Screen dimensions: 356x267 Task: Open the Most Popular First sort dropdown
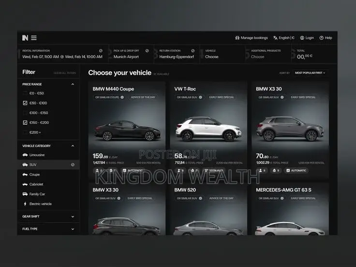point(310,73)
